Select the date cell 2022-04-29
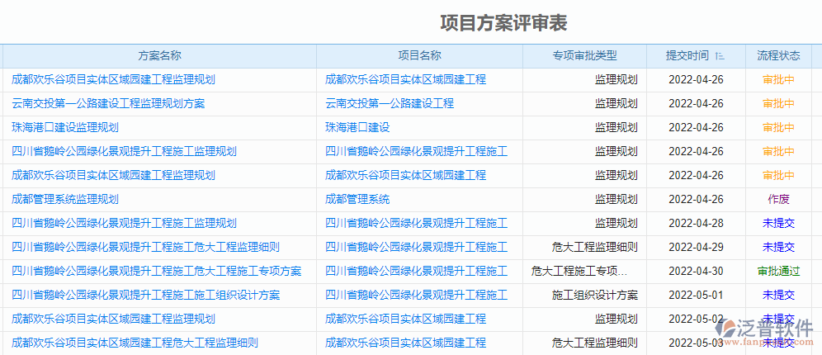Viewport: 822px width, 355px height. tap(697, 247)
